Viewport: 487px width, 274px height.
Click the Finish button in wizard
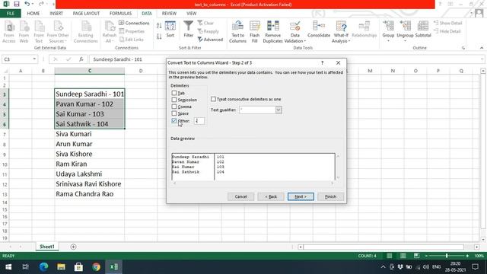click(x=330, y=196)
